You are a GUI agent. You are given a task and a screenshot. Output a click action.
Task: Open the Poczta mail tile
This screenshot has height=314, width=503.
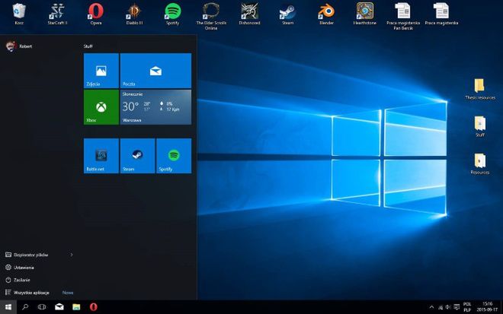tap(156, 71)
